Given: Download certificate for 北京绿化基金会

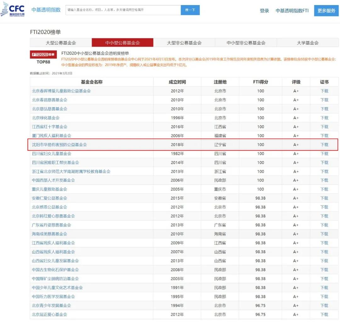Looking at the screenshot, I should pos(324,118).
